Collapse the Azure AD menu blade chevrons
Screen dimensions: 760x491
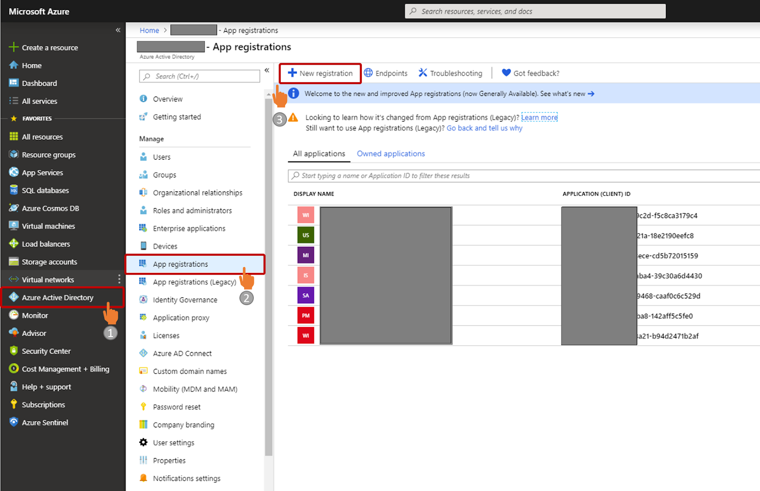pyautogui.click(x=267, y=70)
